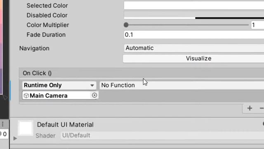
Task: Expand the Default UI Material foldout arrow
Action: 15,139
